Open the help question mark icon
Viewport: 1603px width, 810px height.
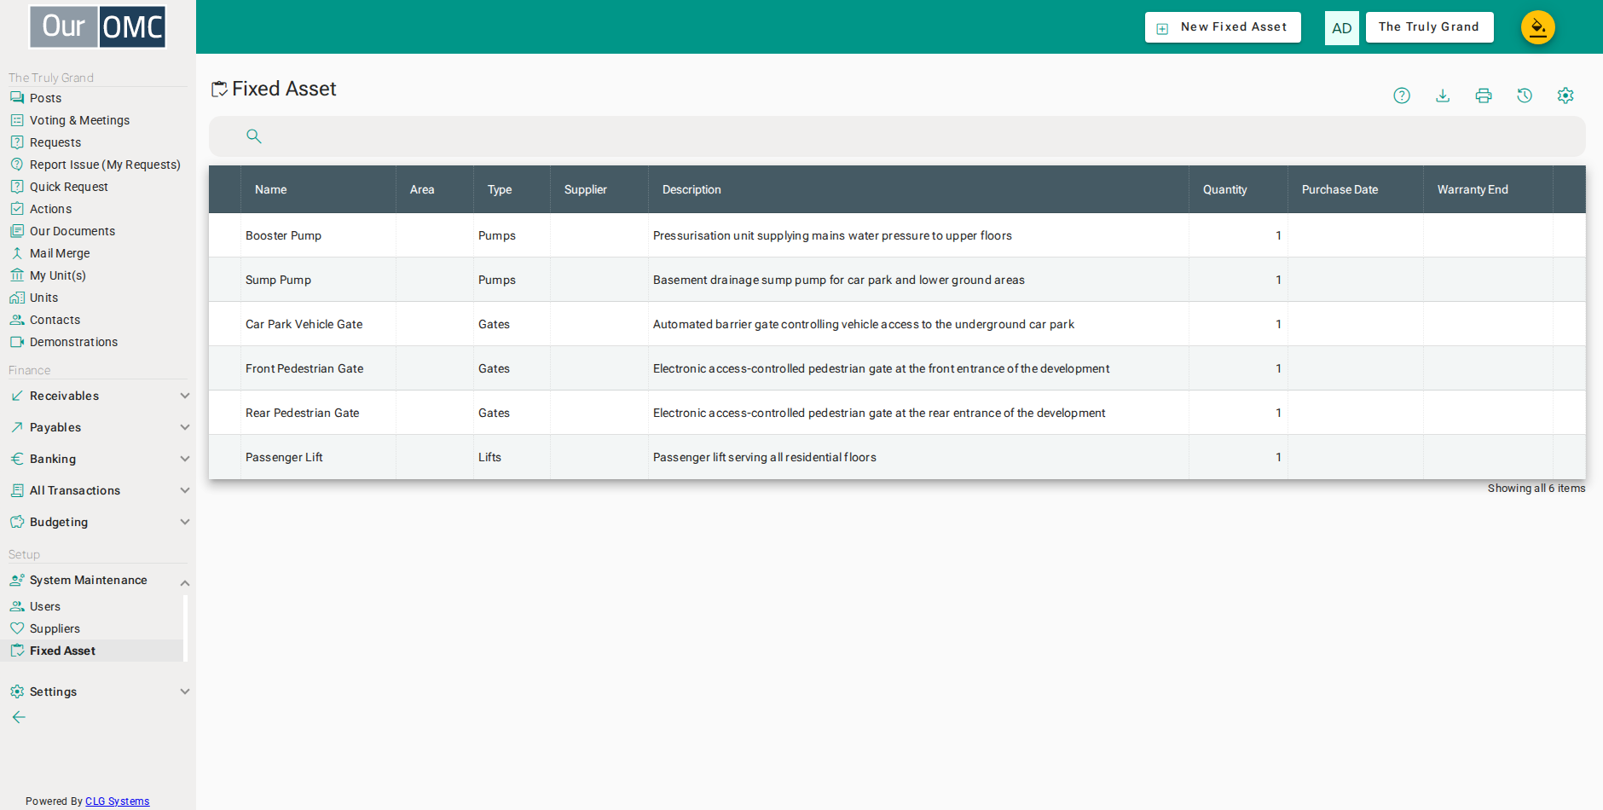click(x=1402, y=95)
